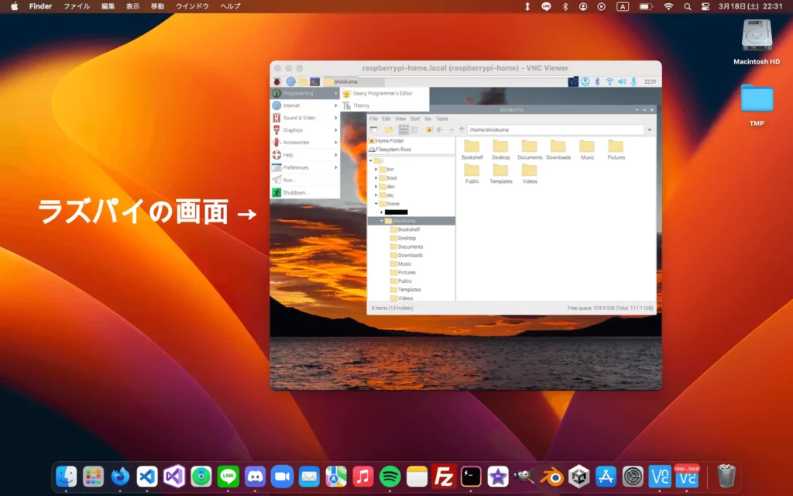Click the /home/shirokuma path field

click(555, 130)
